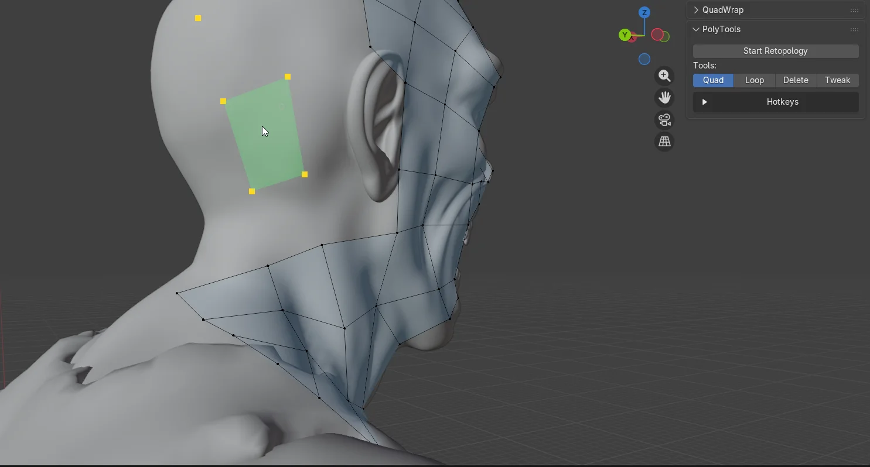Viewport: 870px width, 467px height.
Task: Click the blue negative-Z gizmo sphere
Action: [644, 59]
